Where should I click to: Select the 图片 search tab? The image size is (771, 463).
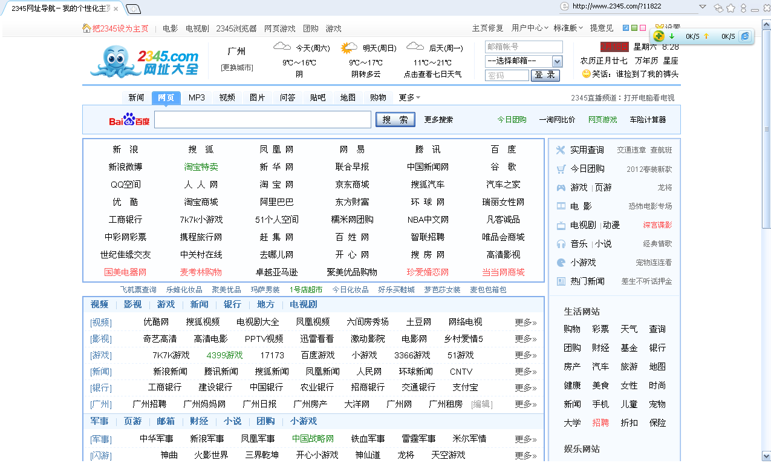[x=257, y=97]
